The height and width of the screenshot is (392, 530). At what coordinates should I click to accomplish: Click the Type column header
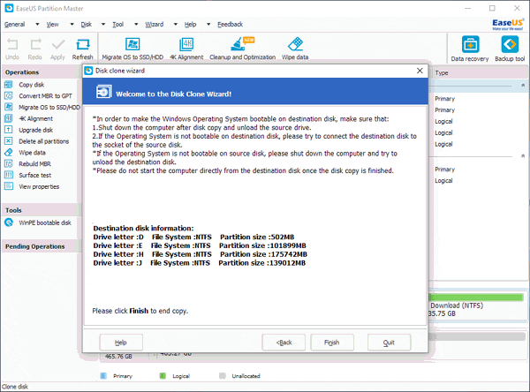pos(442,73)
